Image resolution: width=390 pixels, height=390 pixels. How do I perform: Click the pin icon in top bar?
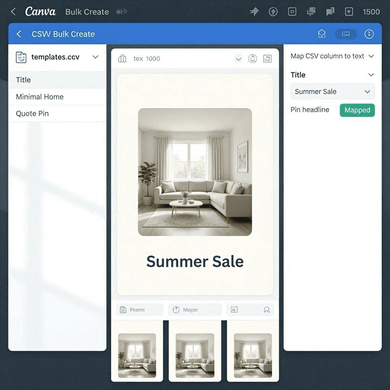254,11
